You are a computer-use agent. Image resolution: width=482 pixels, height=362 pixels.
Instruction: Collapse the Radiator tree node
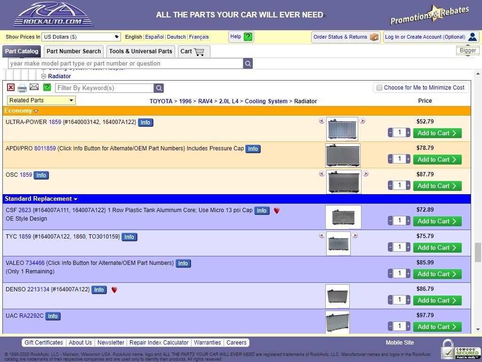pyautogui.click(x=44, y=76)
